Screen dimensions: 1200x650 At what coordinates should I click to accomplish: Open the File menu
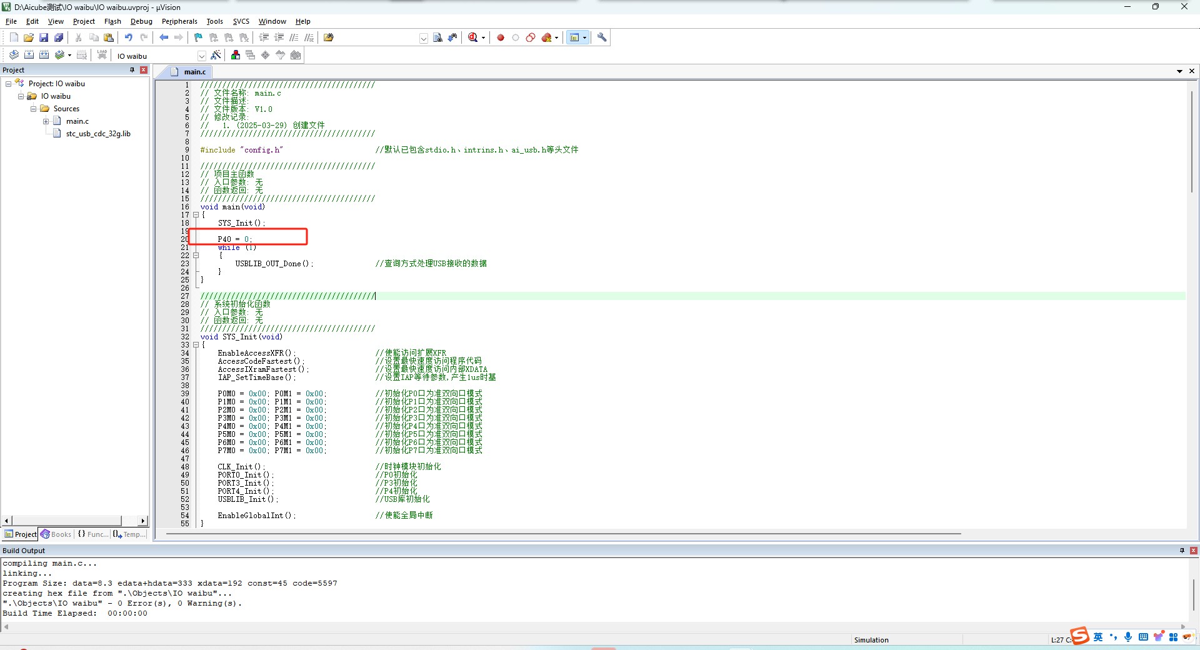pyautogui.click(x=11, y=21)
